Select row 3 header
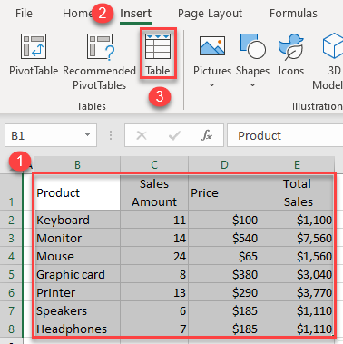The height and width of the screenshot is (344, 343). tap(11, 238)
